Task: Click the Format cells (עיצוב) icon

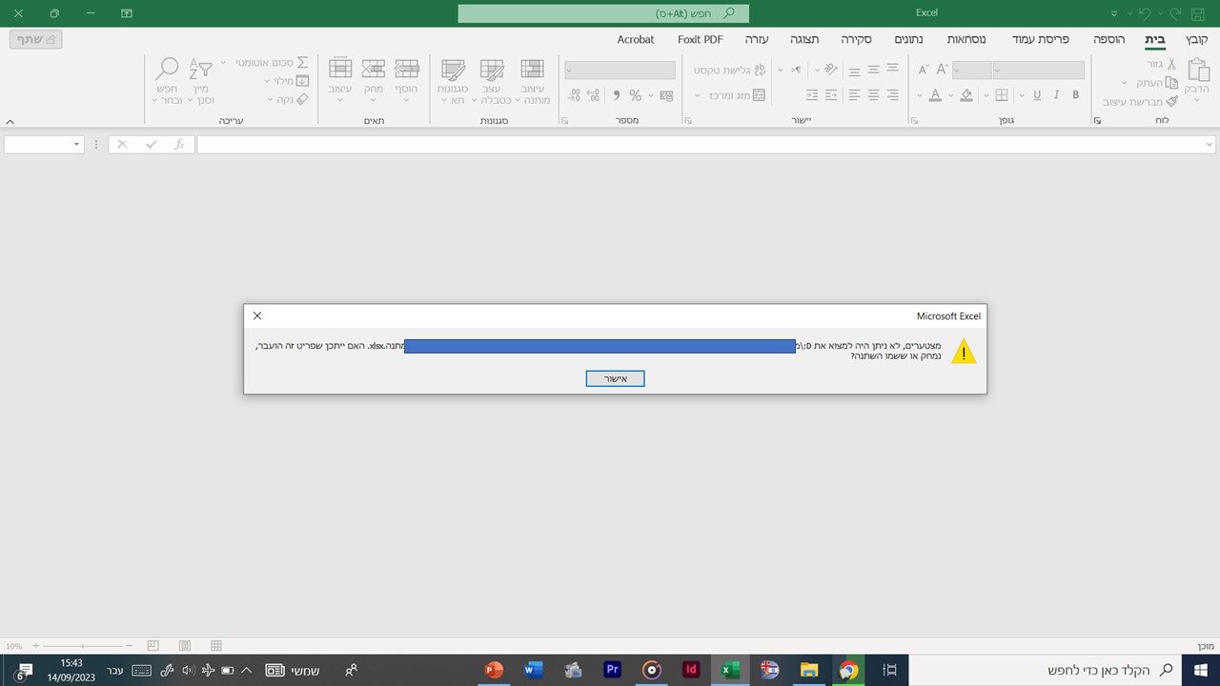Action: [x=340, y=69]
